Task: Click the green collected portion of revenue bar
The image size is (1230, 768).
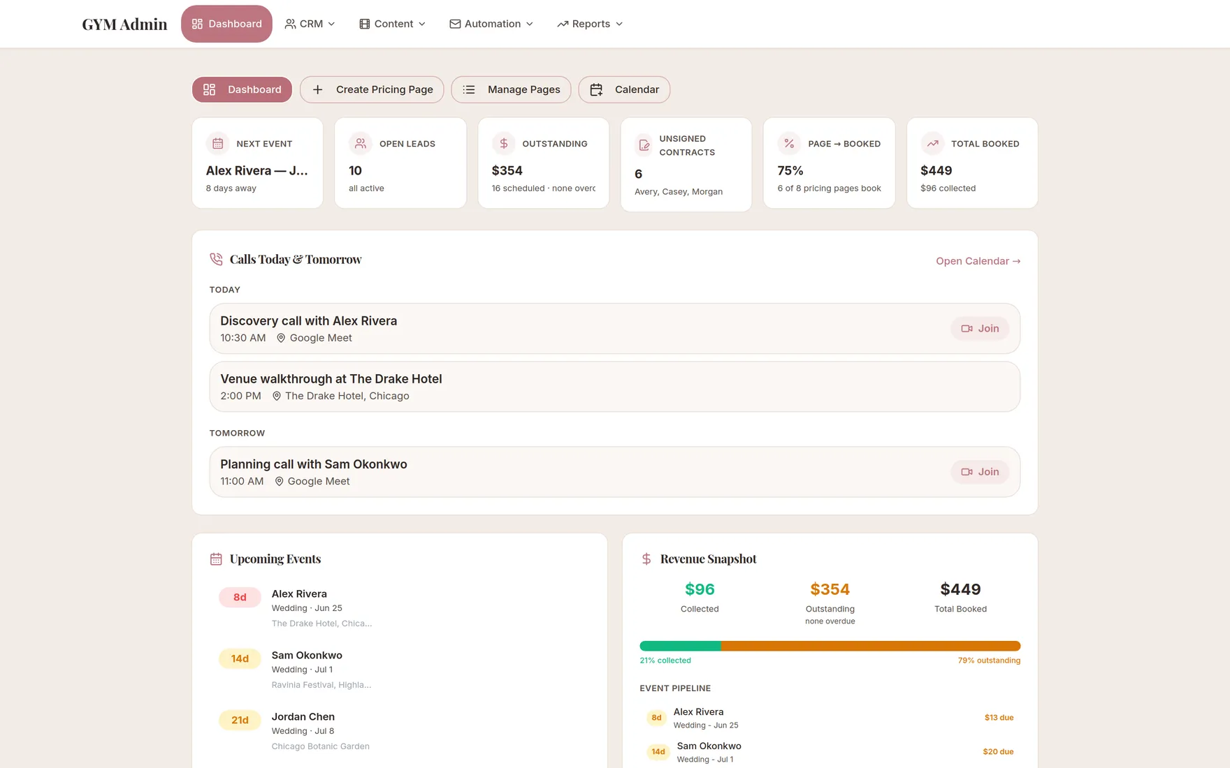Action: click(680, 646)
